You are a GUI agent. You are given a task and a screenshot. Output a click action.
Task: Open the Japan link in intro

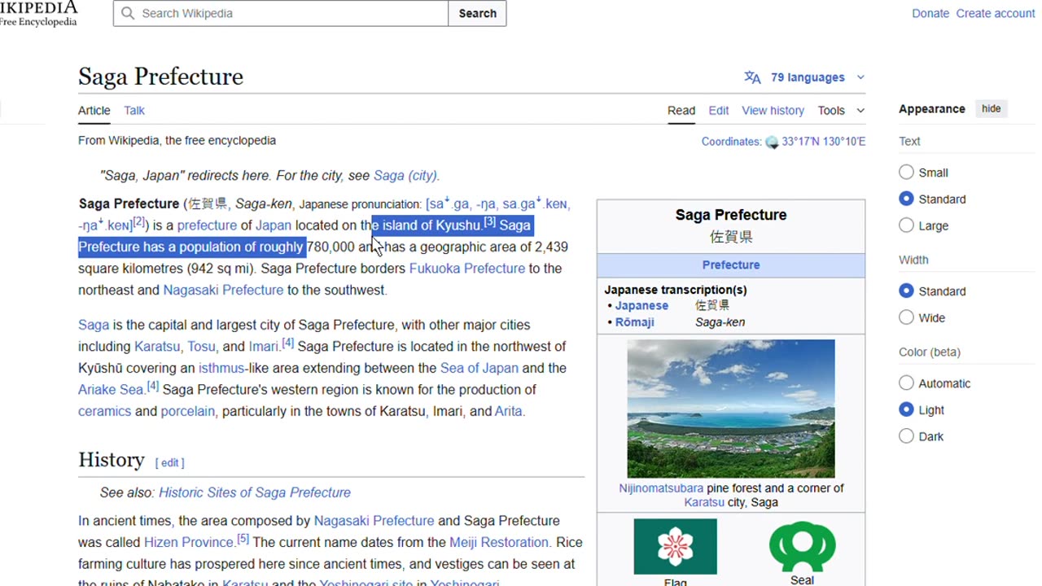pos(274,225)
